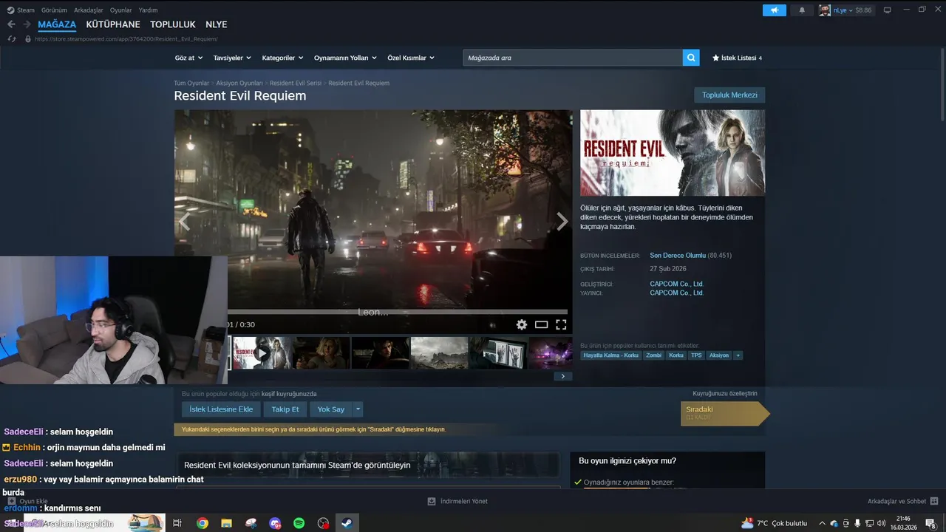Click the microphone tray icon

tap(857, 523)
